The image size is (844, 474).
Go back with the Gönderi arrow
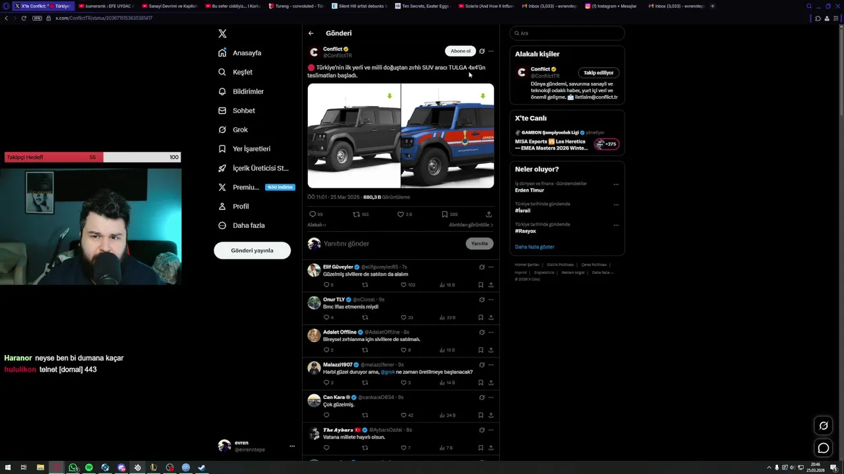click(x=311, y=33)
